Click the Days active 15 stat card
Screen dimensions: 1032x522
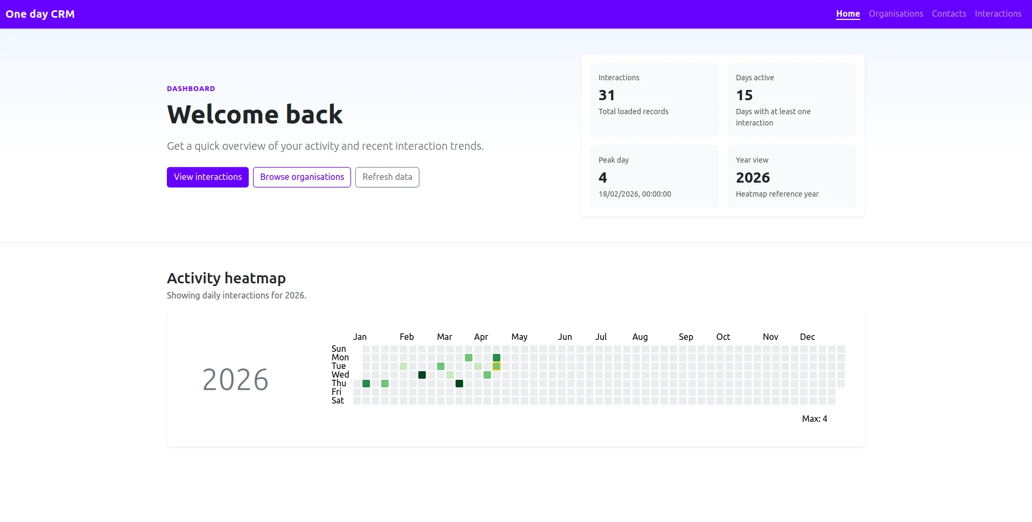pos(791,100)
